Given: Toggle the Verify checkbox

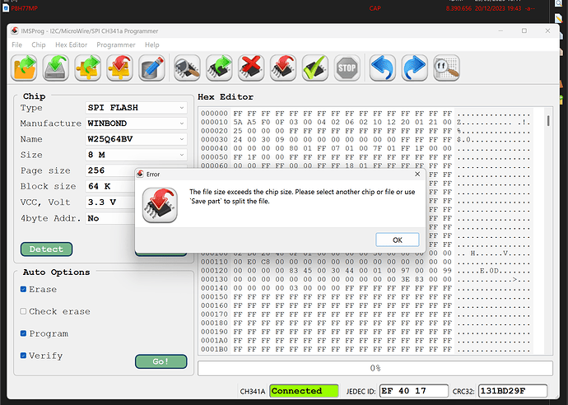Looking at the screenshot, I should 24,356.
